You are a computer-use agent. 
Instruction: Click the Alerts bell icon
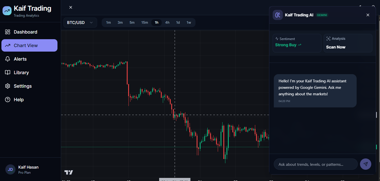point(8,59)
